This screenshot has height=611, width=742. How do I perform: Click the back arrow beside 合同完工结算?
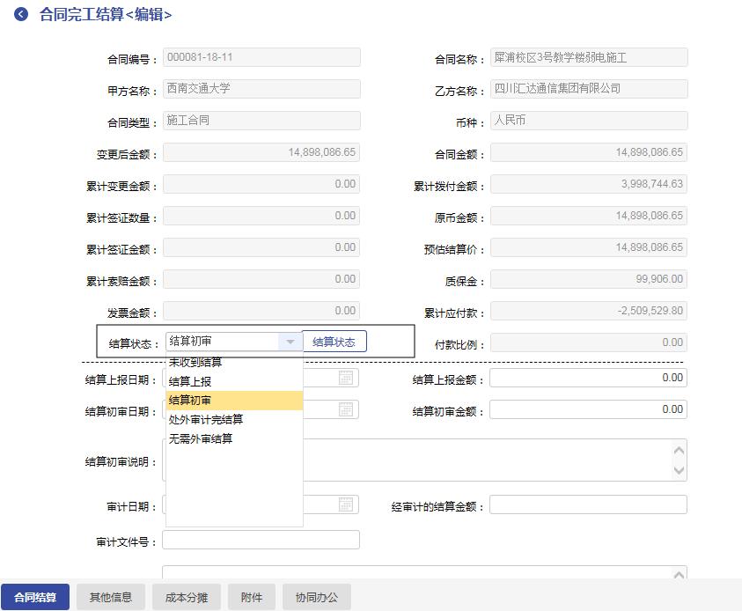pyautogui.click(x=21, y=15)
